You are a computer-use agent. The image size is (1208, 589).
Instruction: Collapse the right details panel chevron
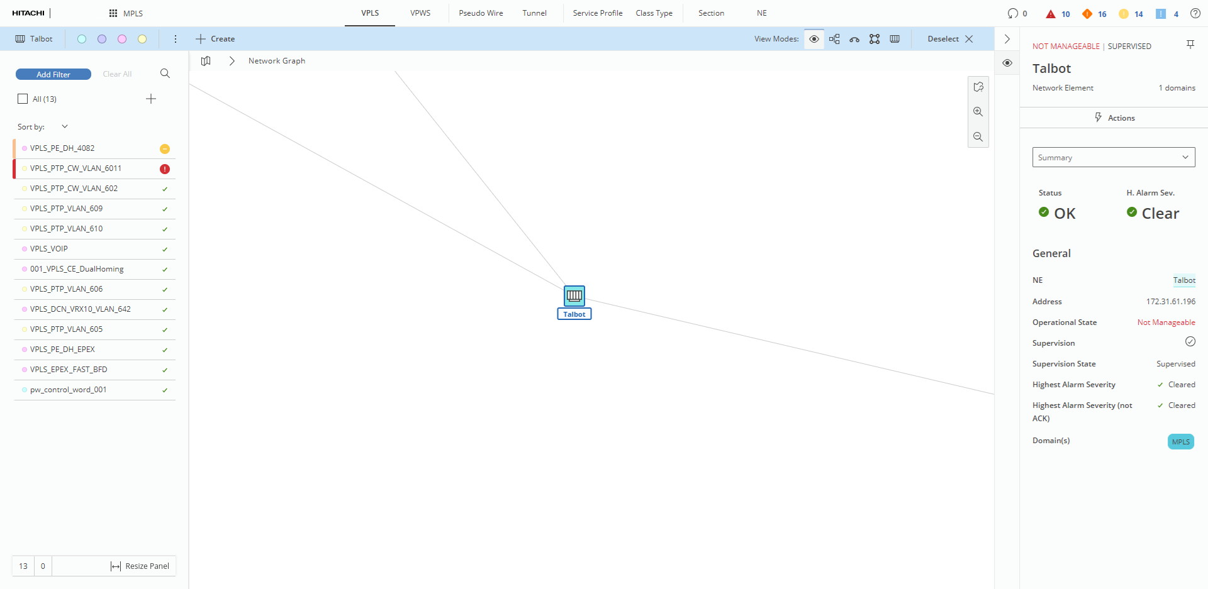pos(1007,39)
